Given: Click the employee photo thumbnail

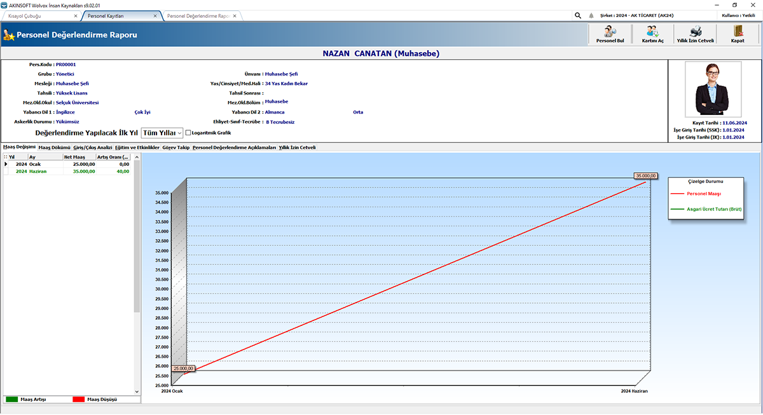Looking at the screenshot, I should [712, 90].
